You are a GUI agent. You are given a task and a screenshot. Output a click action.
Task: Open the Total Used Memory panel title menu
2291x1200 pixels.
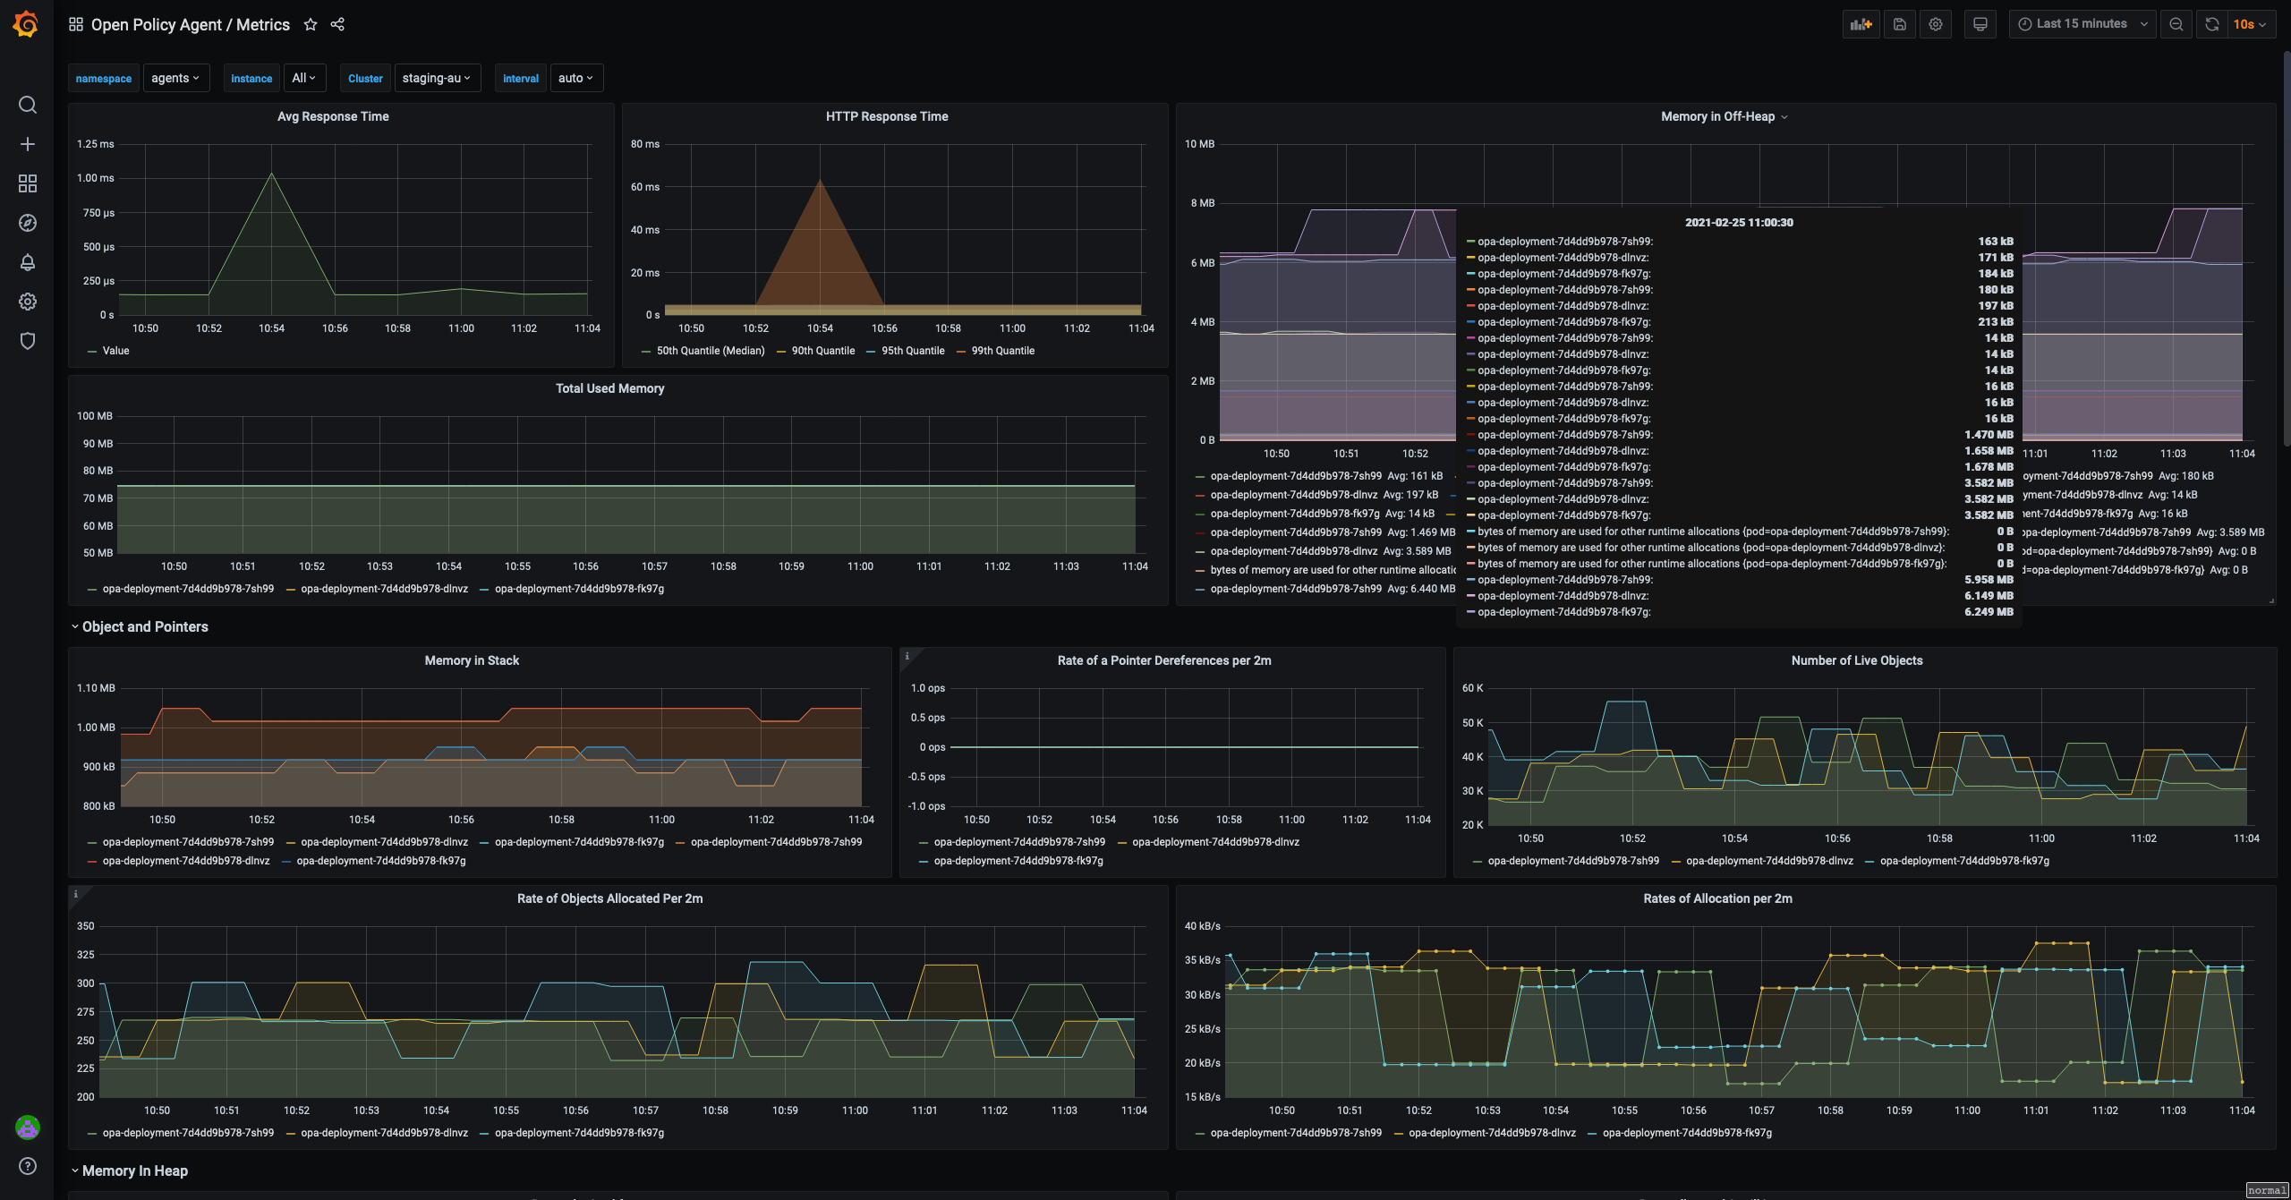[x=609, y=388]
